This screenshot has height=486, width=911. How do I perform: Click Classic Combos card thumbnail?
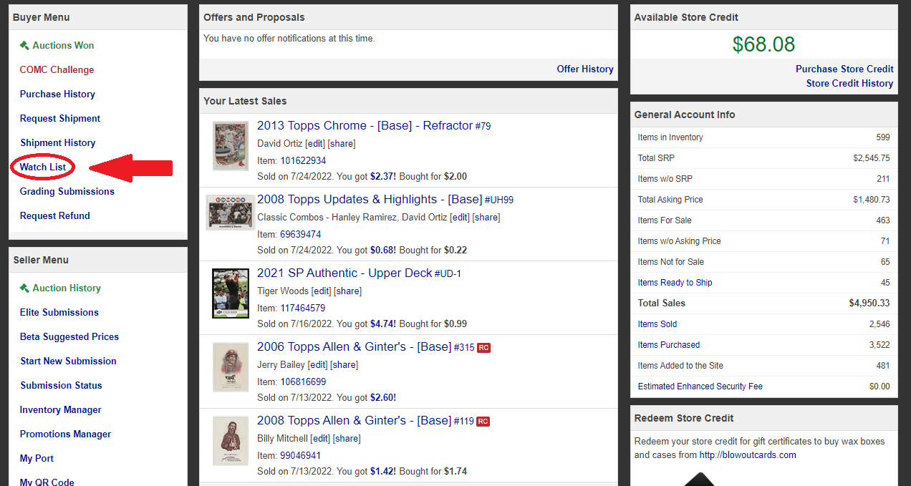230,212
